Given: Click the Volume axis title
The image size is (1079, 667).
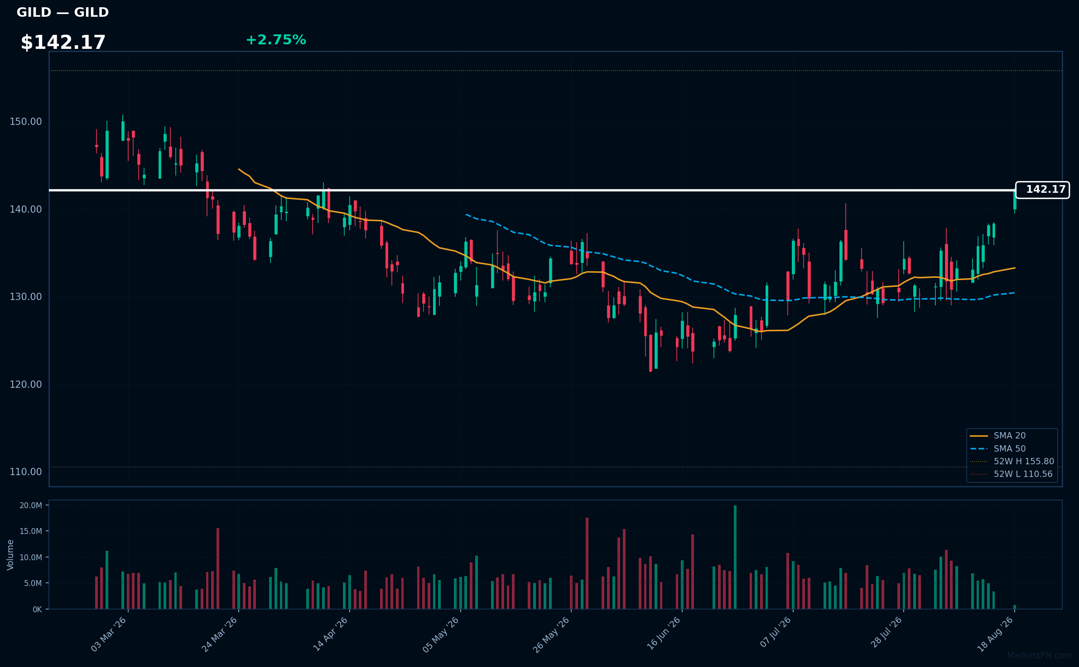Looking at the screenshot, I should [x=10, y=555].
